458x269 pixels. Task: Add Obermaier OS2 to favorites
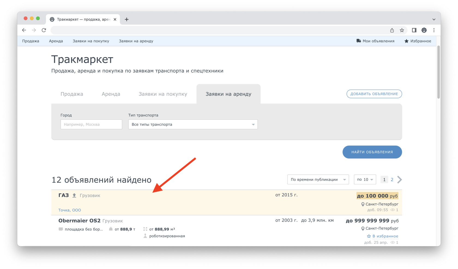[382, 236]
